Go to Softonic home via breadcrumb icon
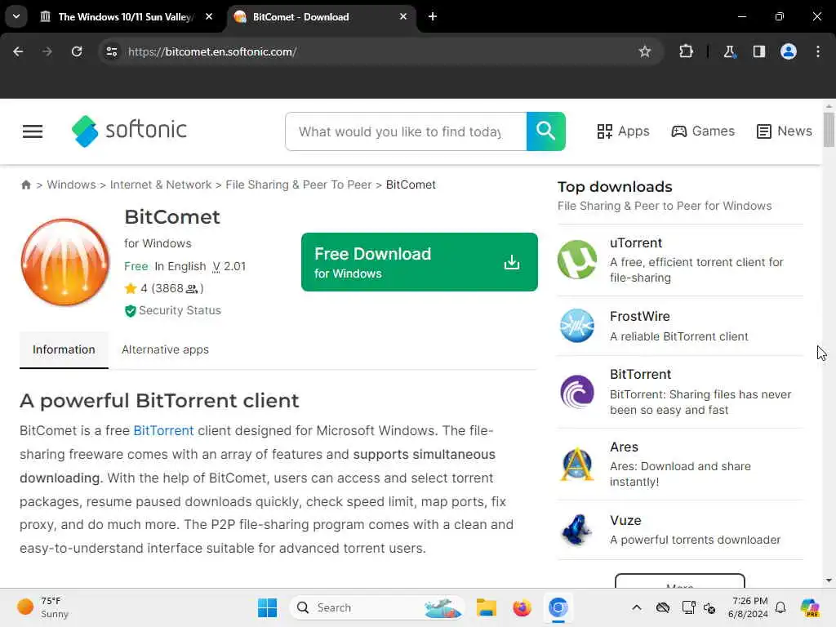Image resolution: width=836 pixels, height=627 pixels. [25, 185]
